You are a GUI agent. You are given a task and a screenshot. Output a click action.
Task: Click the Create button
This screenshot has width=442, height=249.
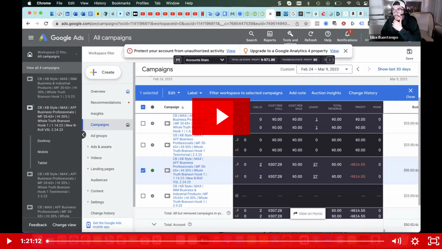click(x=103, y=72)
